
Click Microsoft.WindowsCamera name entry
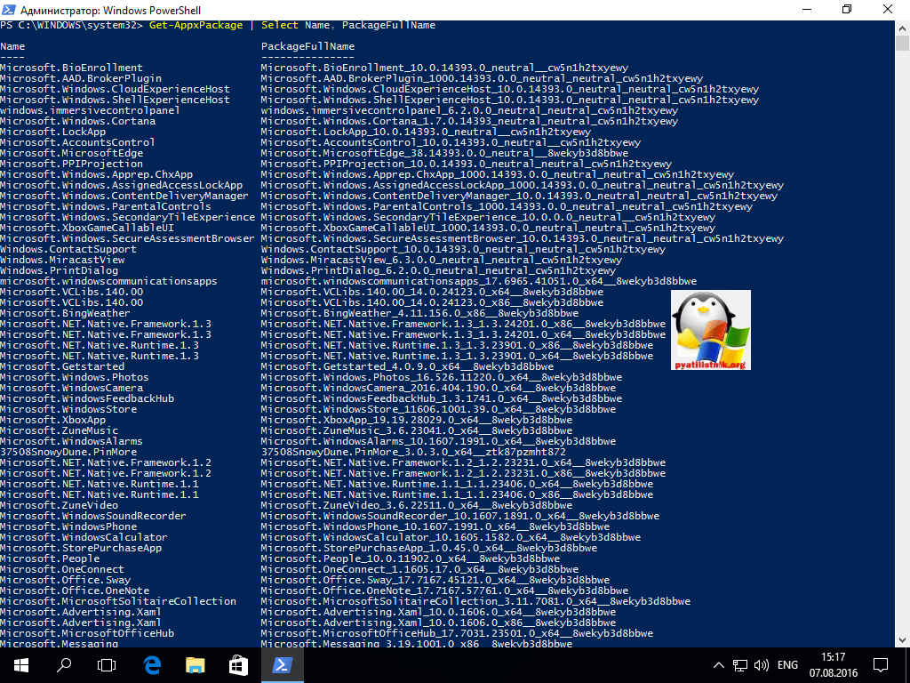point(71,388)
